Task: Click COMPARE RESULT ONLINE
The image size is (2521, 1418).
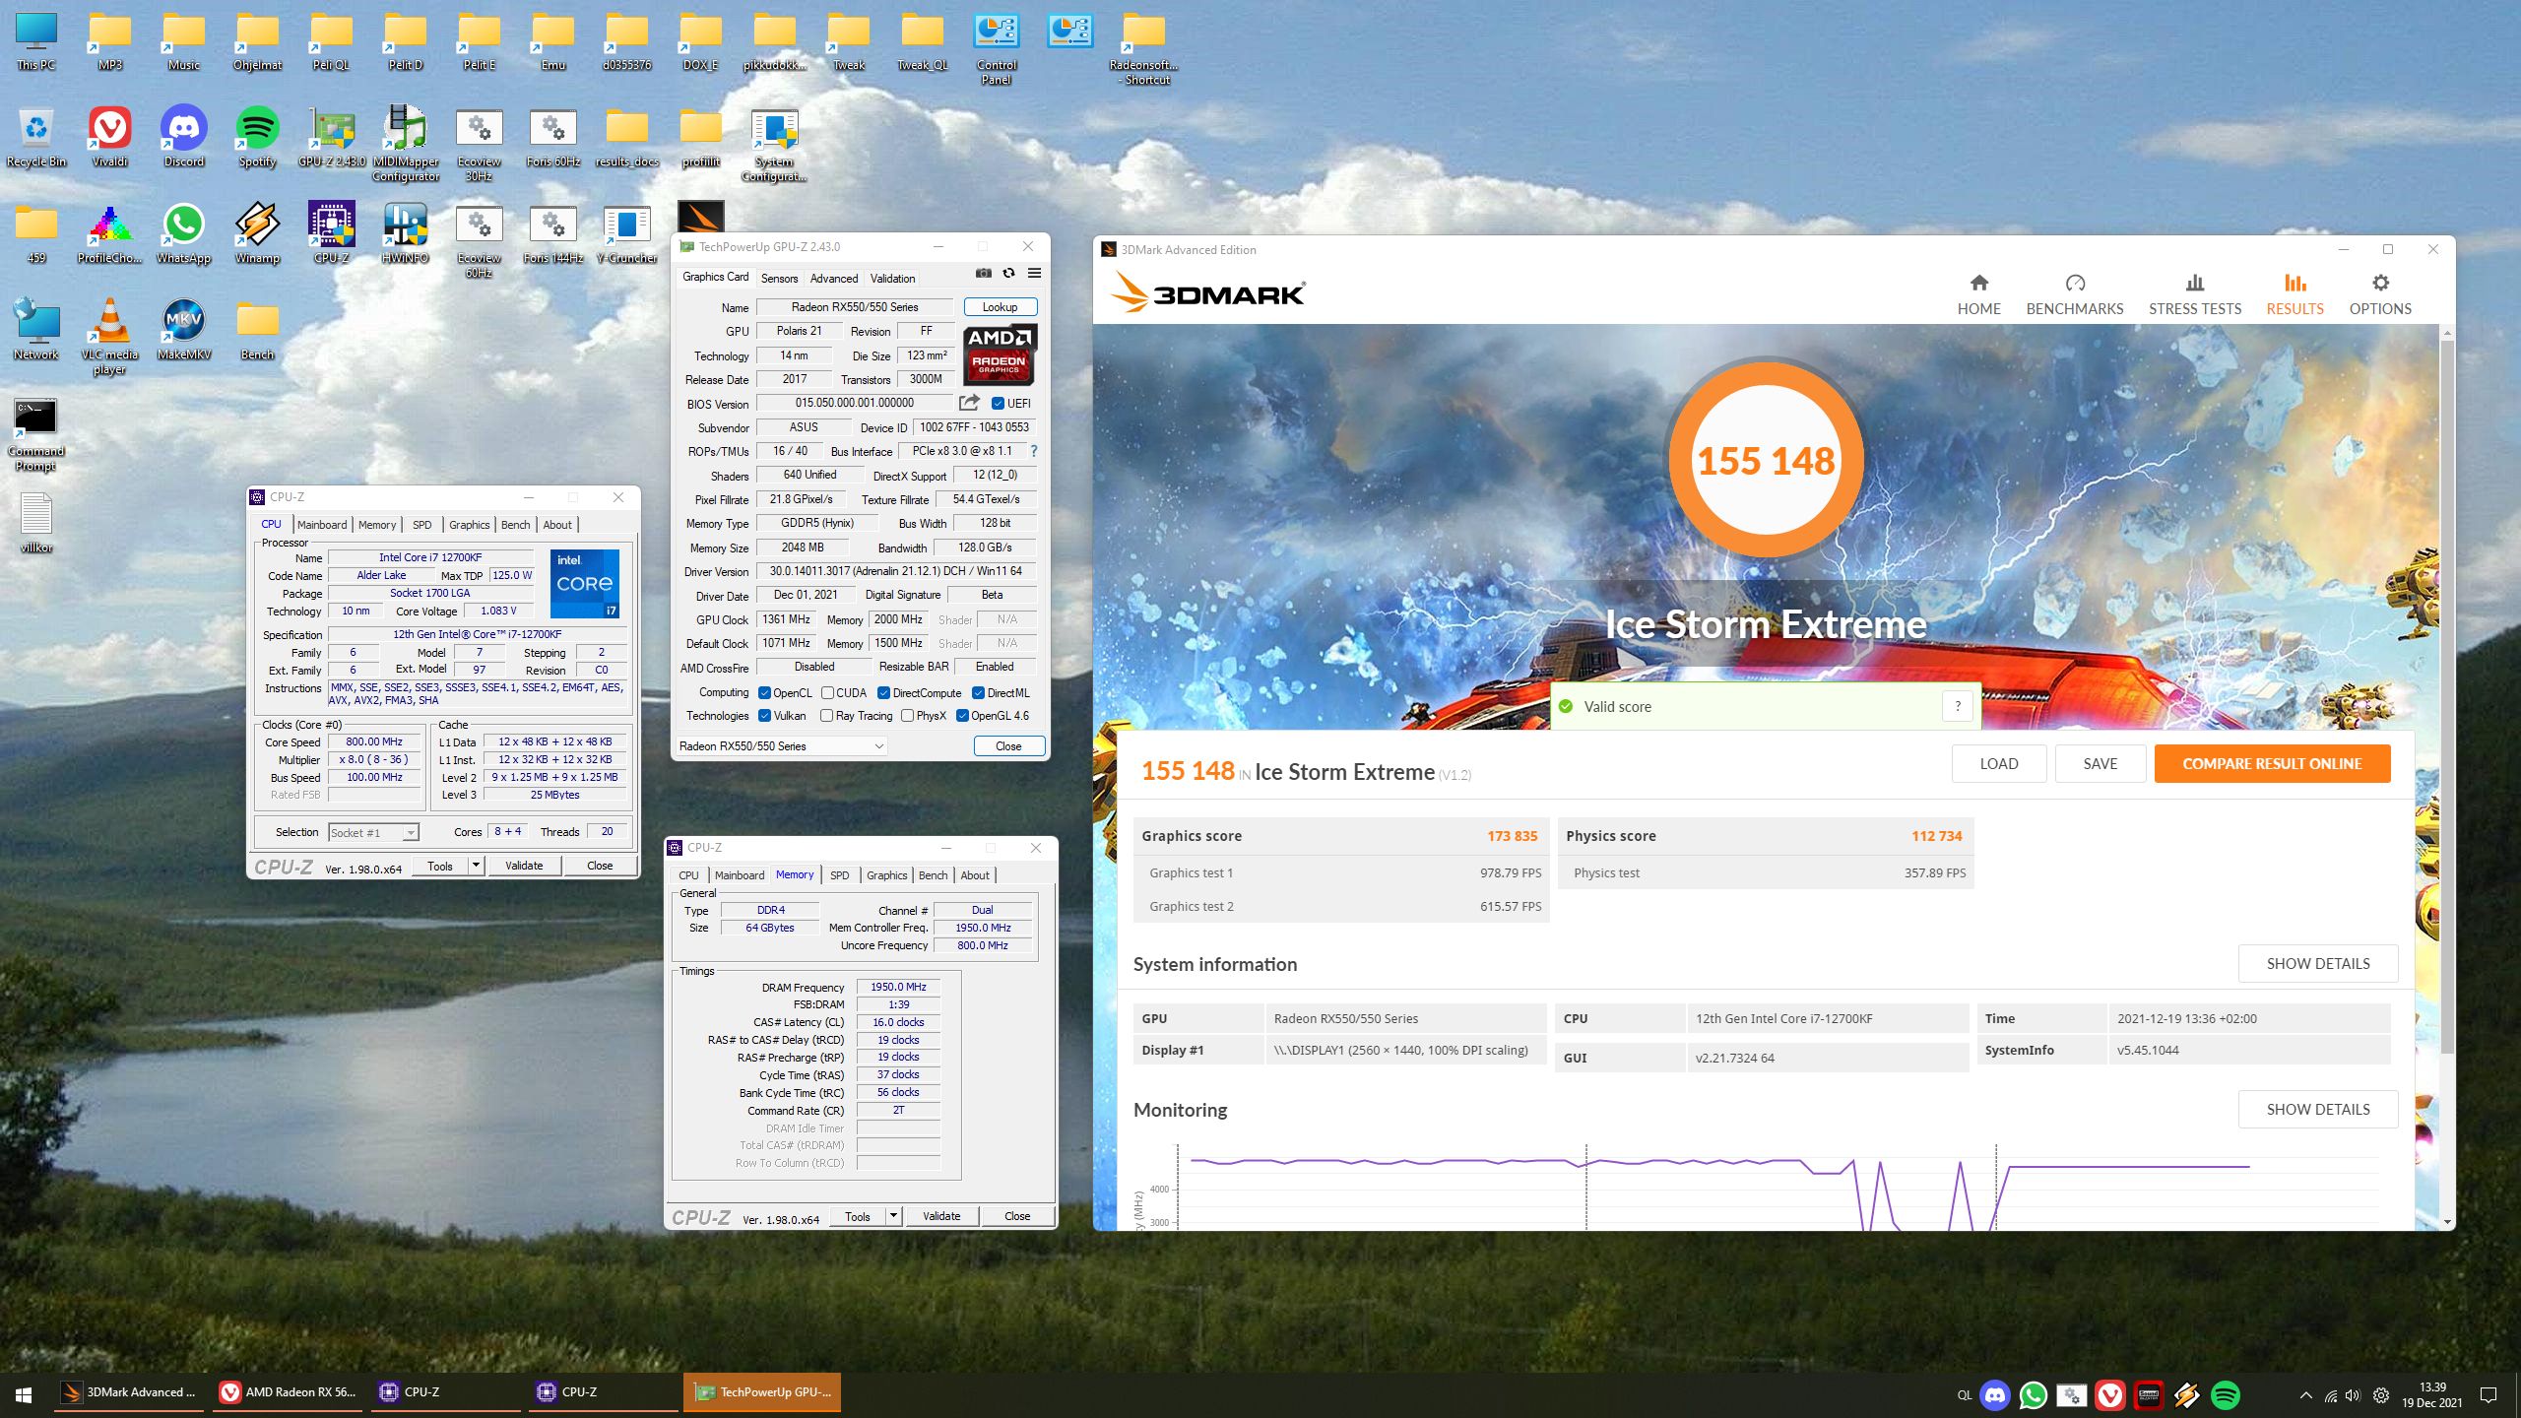Action: [x=2272, y=763]
